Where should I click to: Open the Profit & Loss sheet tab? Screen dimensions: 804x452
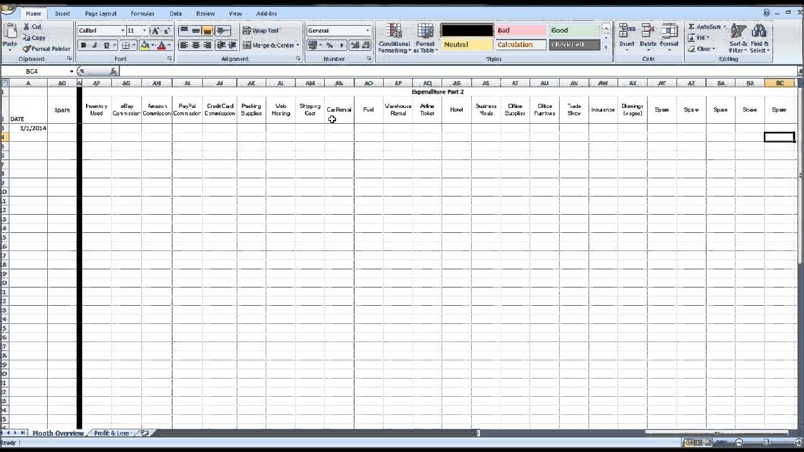coord(112,433)
